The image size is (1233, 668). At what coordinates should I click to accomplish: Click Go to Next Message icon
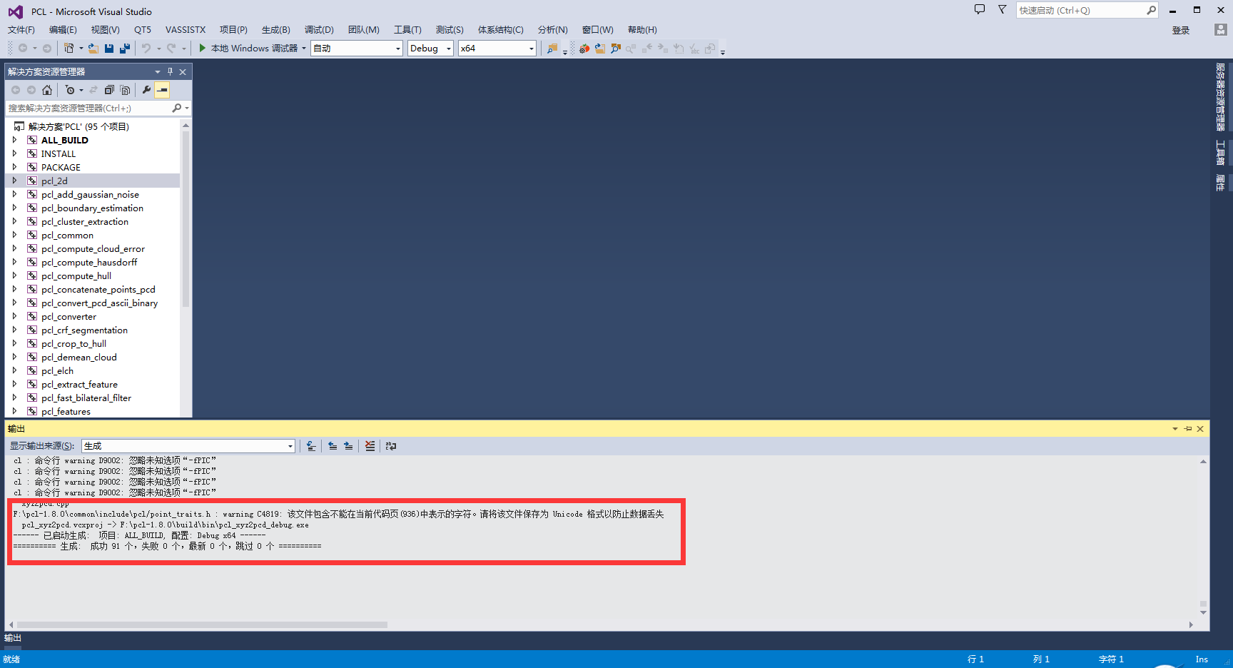348,446
